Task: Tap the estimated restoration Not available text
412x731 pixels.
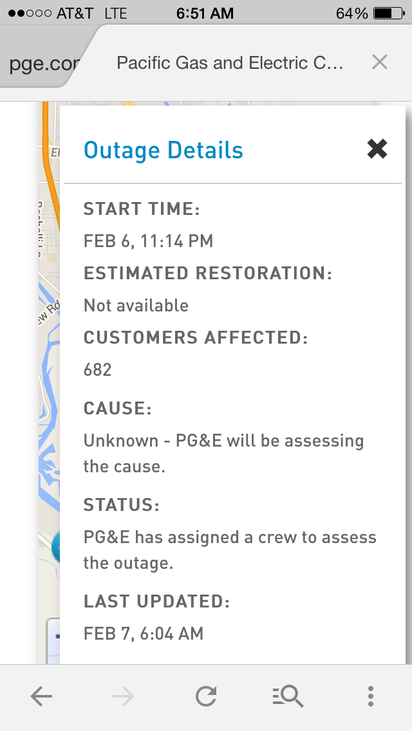Action: pyautogui.click(x=136, y=306)
